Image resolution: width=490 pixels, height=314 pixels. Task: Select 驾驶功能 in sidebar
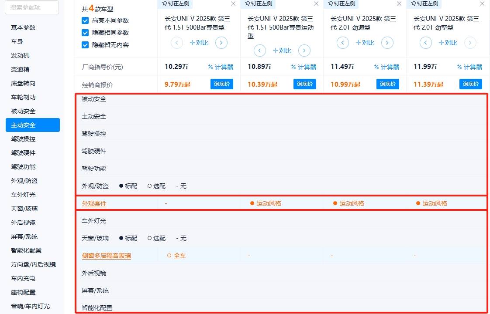pyautogui.click(x=23, y=167)
